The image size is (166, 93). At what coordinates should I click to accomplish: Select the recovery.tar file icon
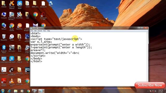tap(43, 4)
